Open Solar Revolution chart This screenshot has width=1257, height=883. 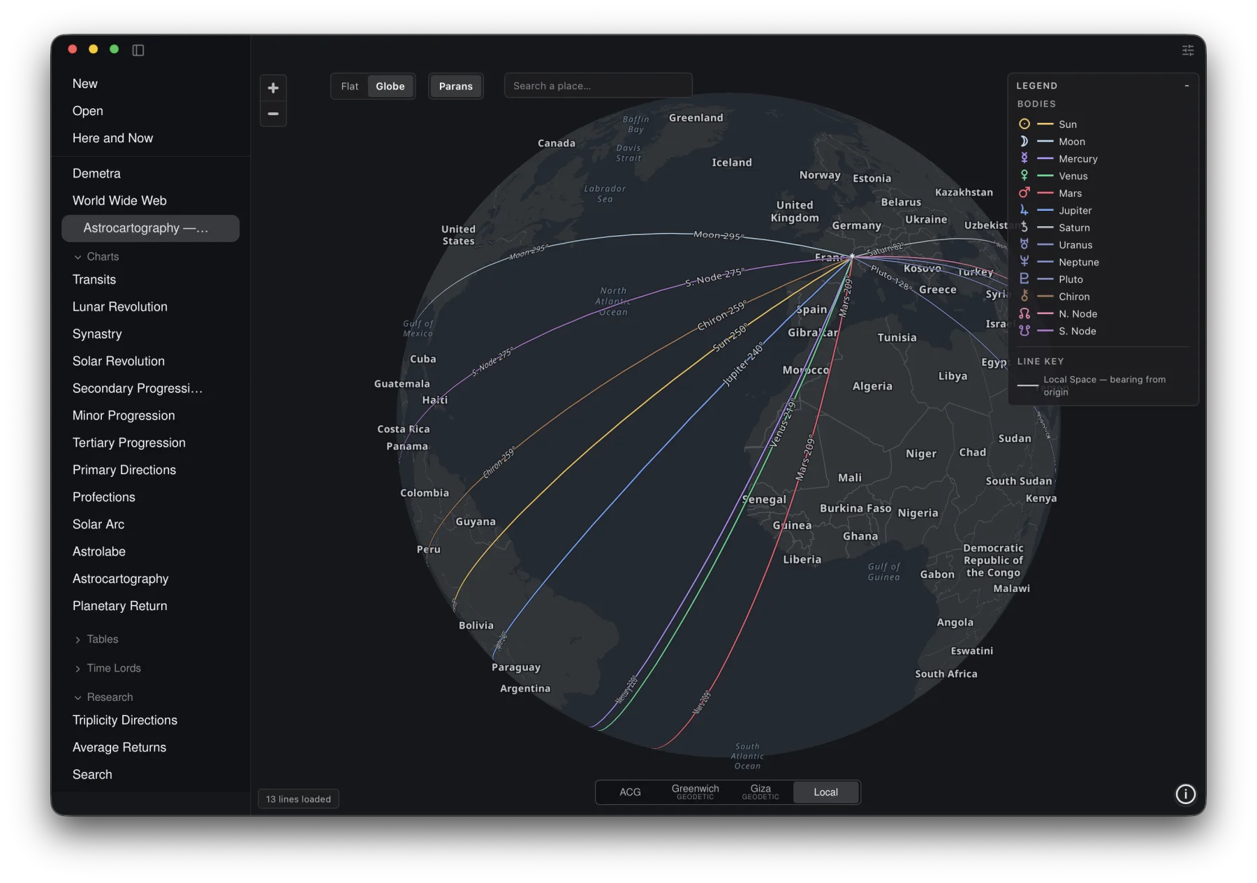119,362
